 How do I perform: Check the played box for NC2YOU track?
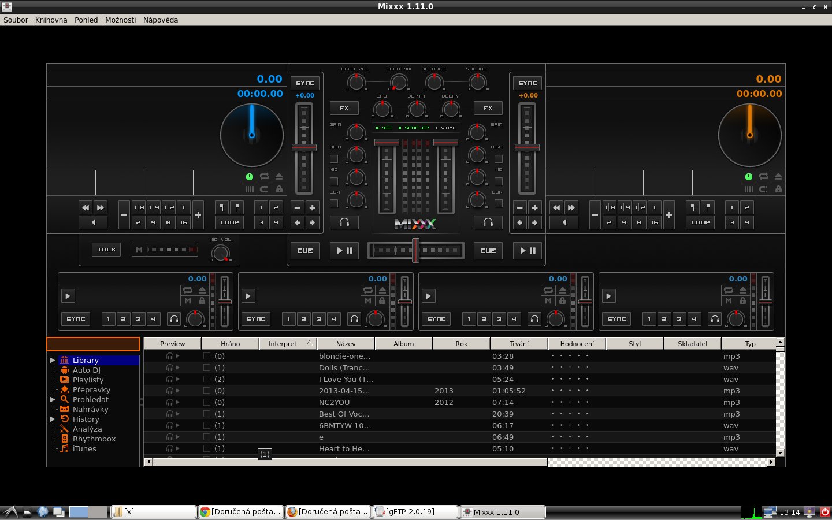coord(207,403)
